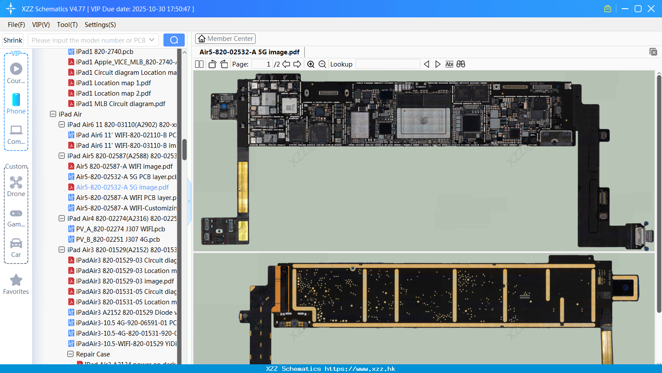The height and width of the screenshot is (373, 662).
Task: Toggle two-page view layout icon
Action: [x=199, y=64]
